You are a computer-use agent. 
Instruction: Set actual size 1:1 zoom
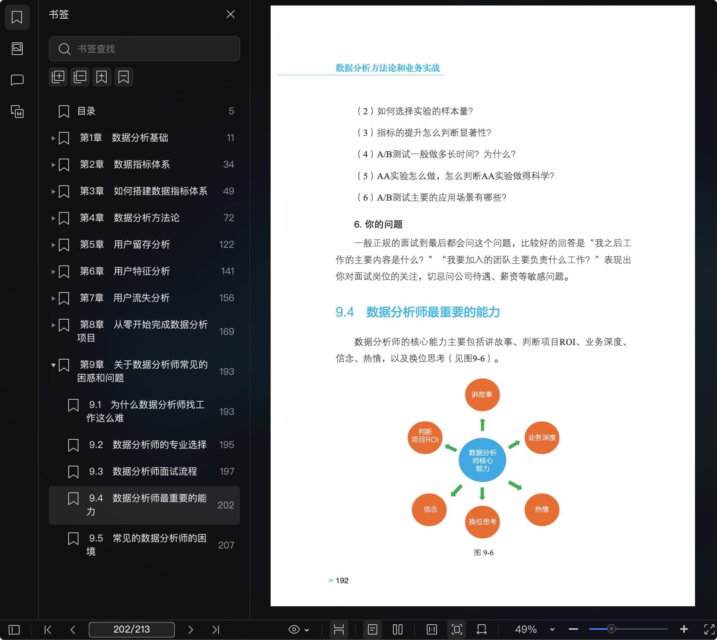point(432,630)
